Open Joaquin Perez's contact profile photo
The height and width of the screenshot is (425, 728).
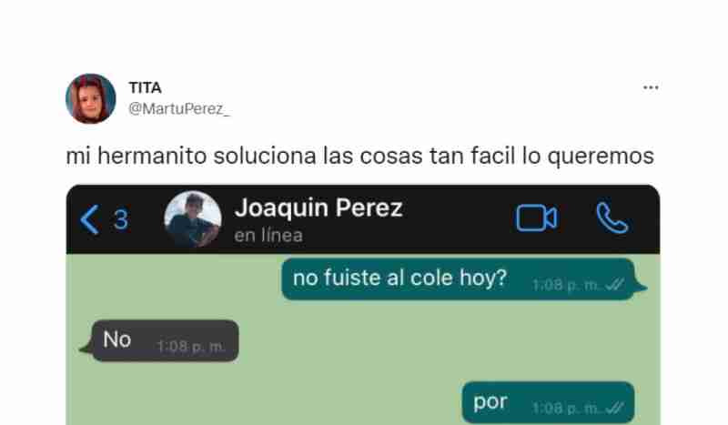193,218
